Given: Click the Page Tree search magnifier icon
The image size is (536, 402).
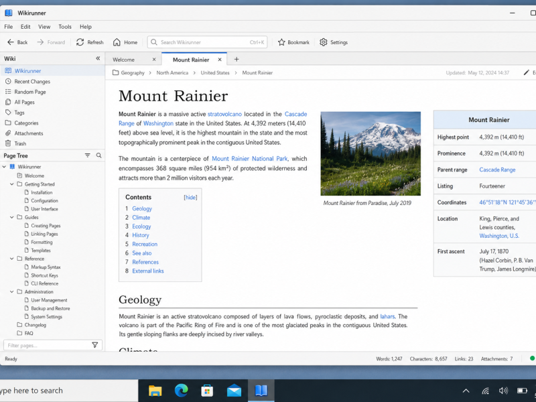Looking at the screenshot, I should pyautogui.click(x=98, y=155).
